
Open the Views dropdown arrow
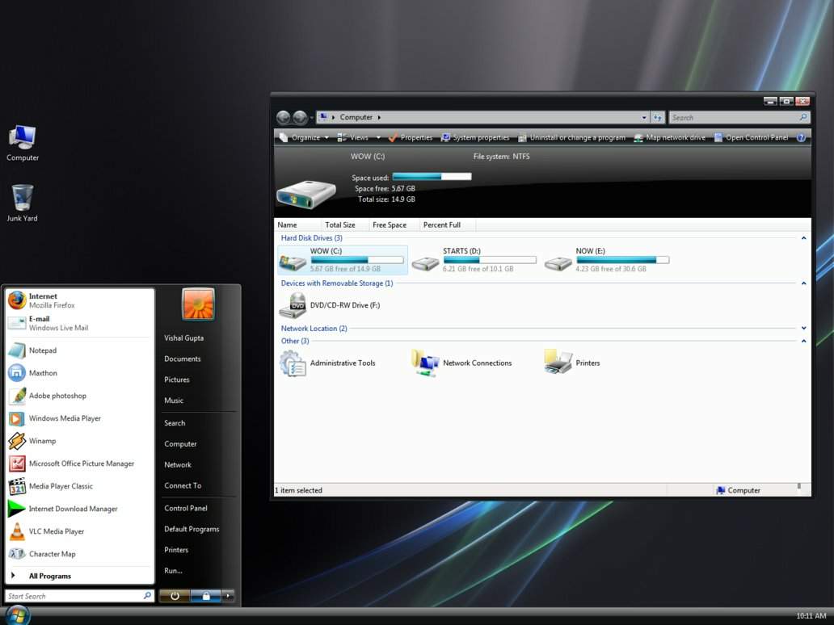(378, 137)
